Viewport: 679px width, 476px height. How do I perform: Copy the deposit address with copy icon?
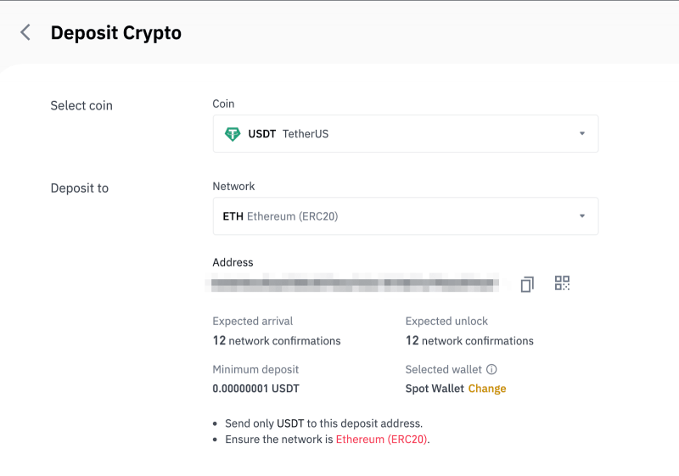click(x=527, y=284)
